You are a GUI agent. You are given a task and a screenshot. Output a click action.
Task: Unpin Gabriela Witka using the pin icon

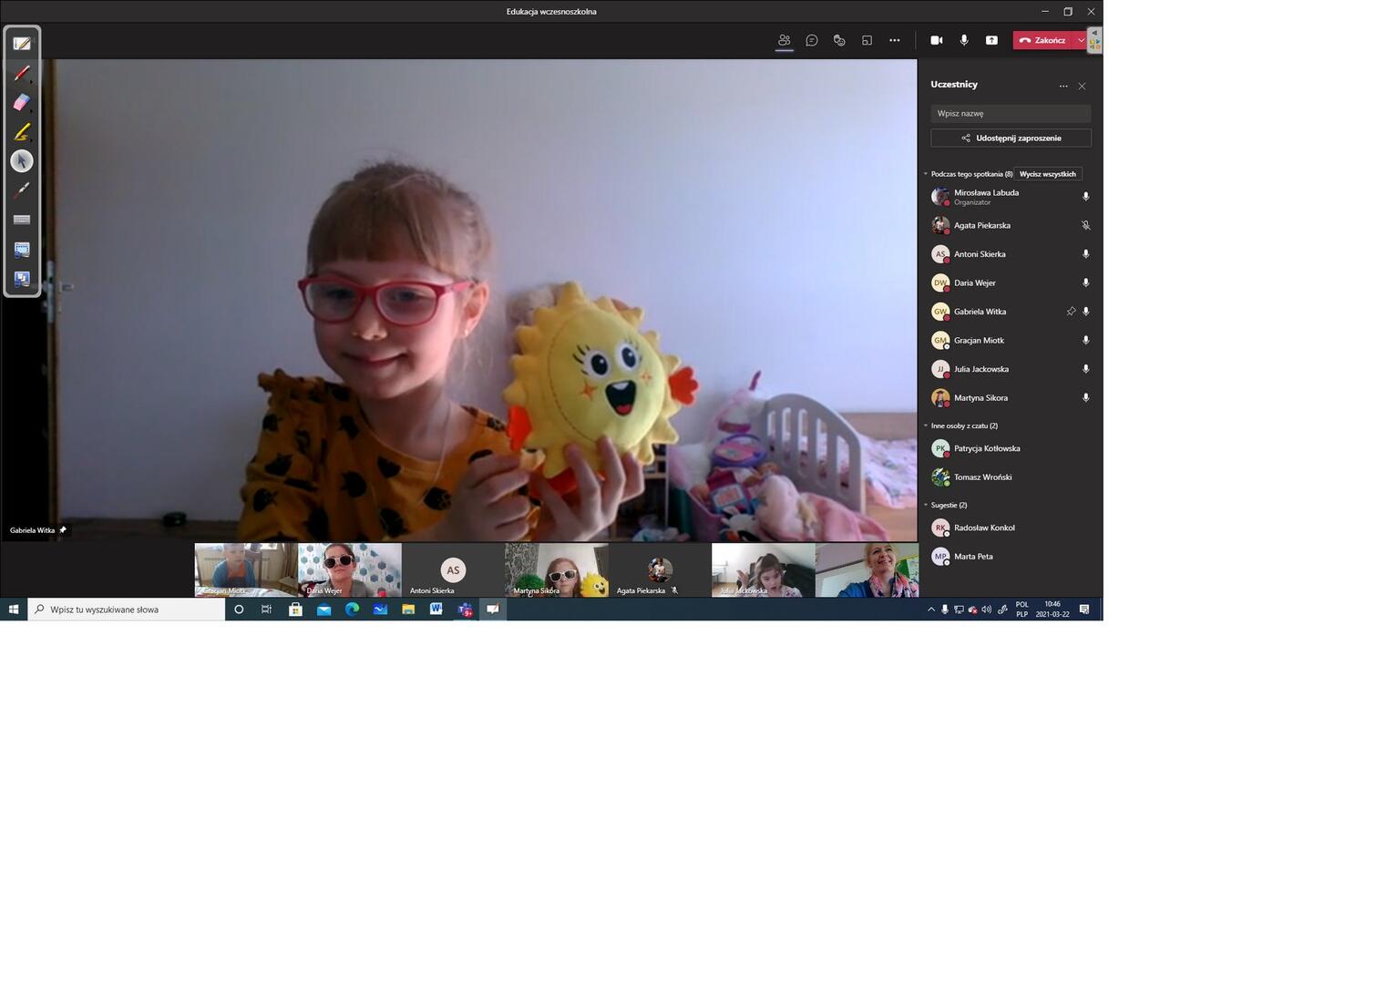click(x=1071, y=312)
